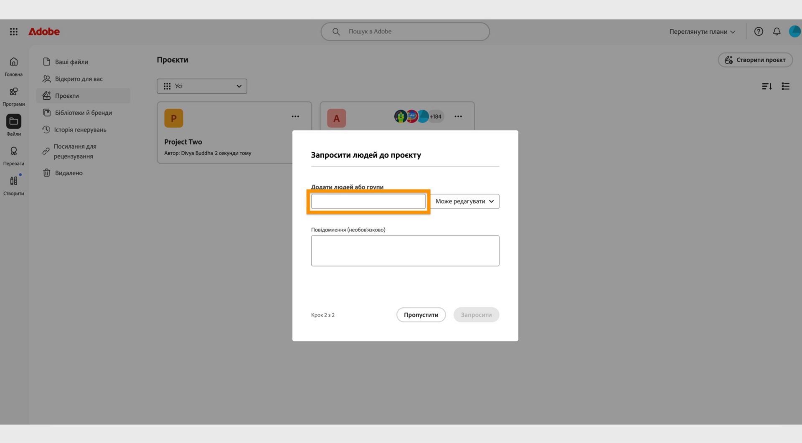This screenshot has height=443, width=802.
Task: Open the help question mark icon
Action: 759,32
